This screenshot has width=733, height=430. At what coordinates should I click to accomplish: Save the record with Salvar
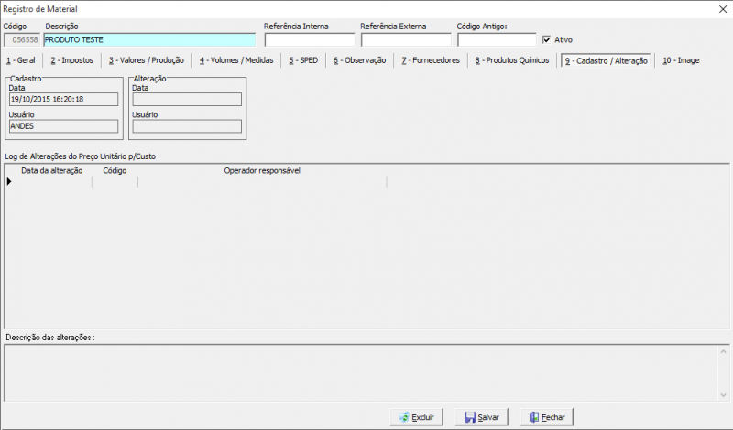click(x=482, y=417)
